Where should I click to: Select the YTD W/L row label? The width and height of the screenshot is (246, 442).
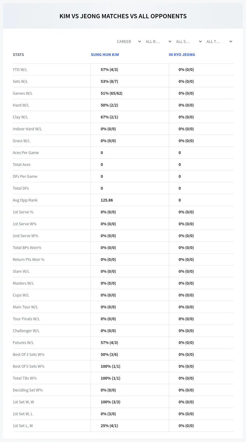(x=20, y=69)
